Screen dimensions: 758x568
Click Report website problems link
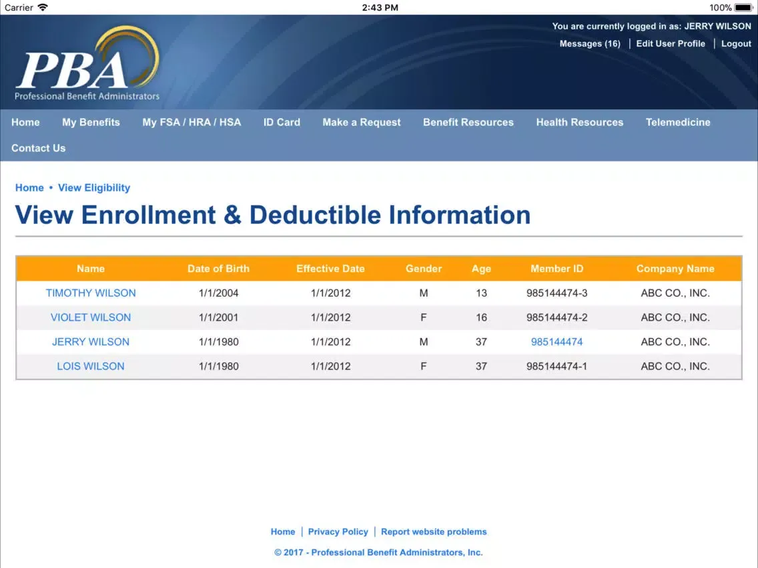tap(434, 532)
